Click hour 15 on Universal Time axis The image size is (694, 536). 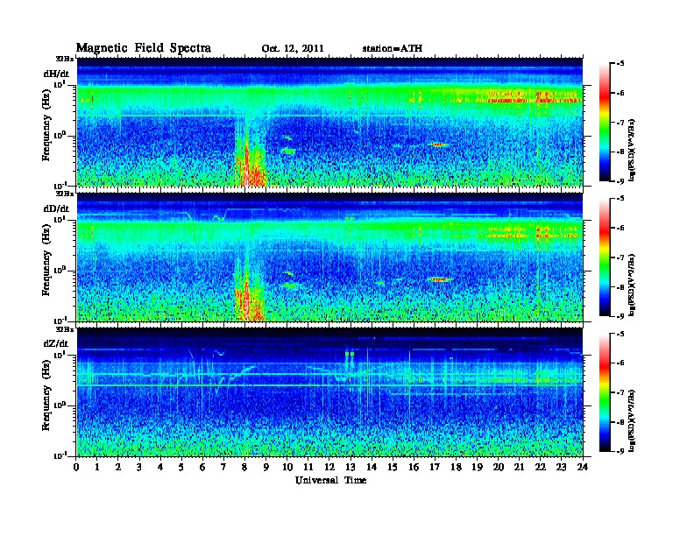[393, 468]
